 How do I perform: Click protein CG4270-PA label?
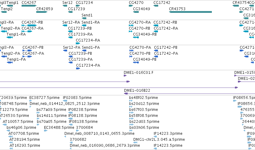pos(140,47)
